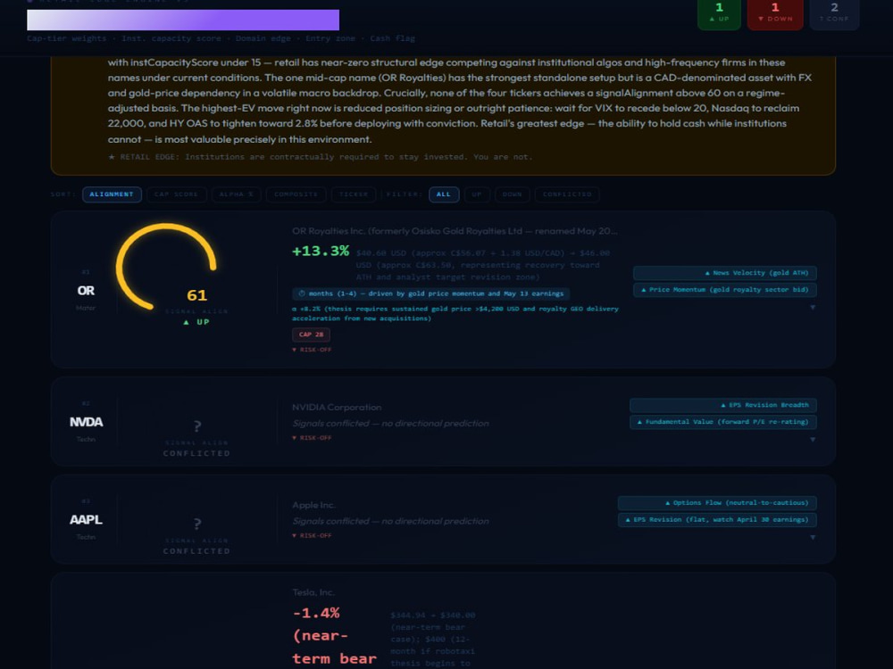Click the News Velocity (gold ATH) tag
Image resolution: width=893 pixels, height=669 pixels.
tap(725, 273)
